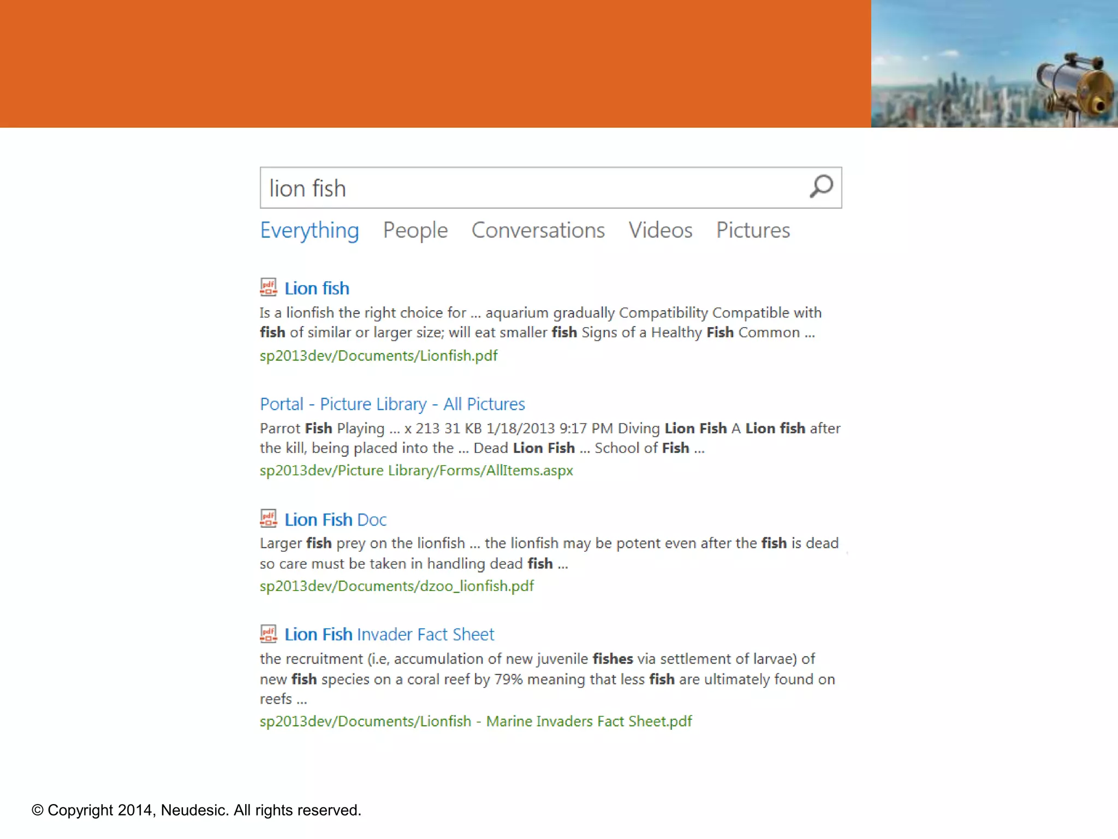Open the Conversations search tab
Viewport: 1118px width, 839px height.
click(x=538, y=231)
